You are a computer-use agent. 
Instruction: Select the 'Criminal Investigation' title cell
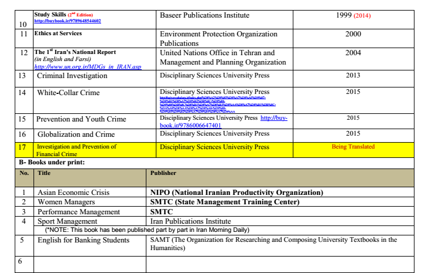pos(78,76)
